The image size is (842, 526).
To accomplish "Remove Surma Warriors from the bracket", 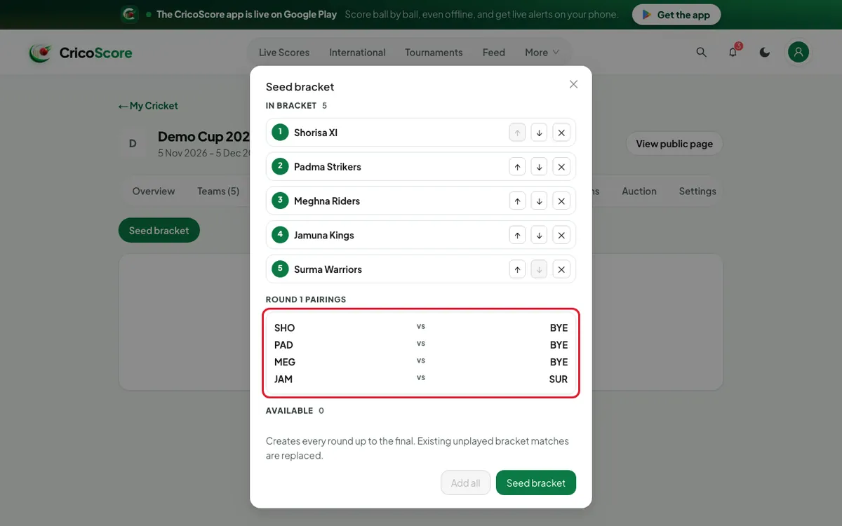I will (x=561, y=269).
